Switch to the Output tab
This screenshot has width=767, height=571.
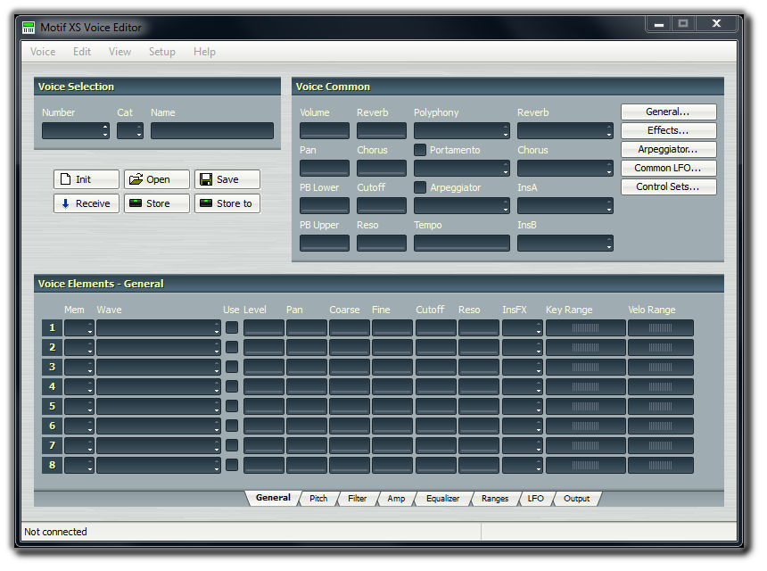[577, 499]
